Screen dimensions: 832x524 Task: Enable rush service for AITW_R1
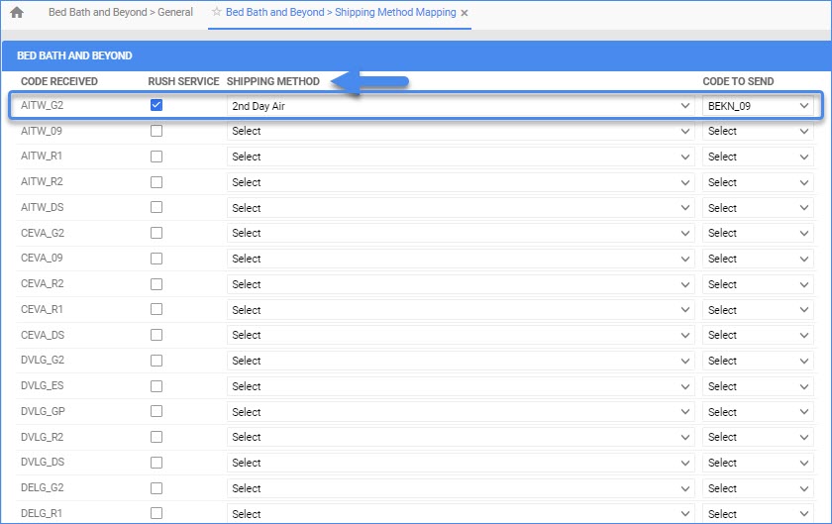click(156, 157)
